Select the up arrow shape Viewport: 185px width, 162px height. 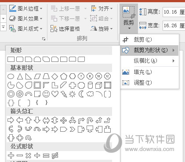(x=28, y=120)
